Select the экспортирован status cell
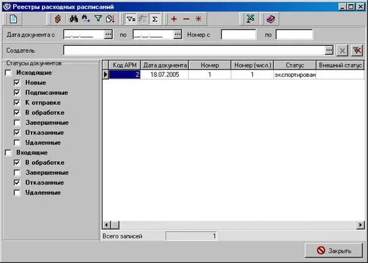 pyautogui.click(x=295, y=75)
